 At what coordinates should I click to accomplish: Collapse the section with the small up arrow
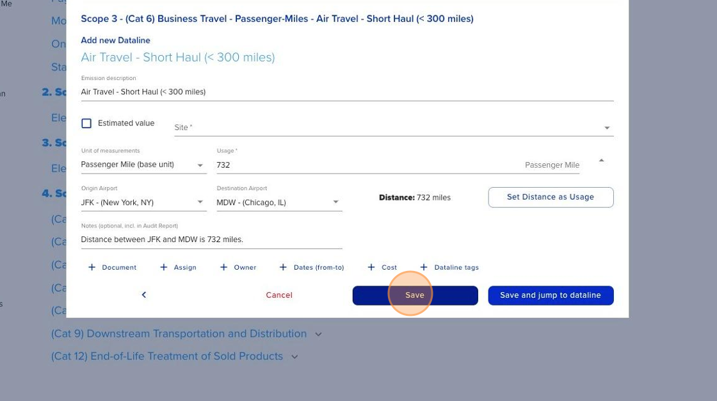click(x=601, y=160)
